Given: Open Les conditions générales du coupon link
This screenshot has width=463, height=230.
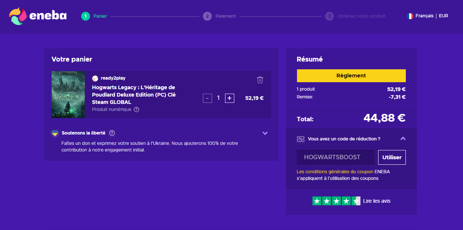Looking at the screenshot, I should pyautogui.click(x=335, y=171).
